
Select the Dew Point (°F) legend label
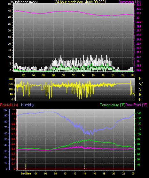[136, 105]
